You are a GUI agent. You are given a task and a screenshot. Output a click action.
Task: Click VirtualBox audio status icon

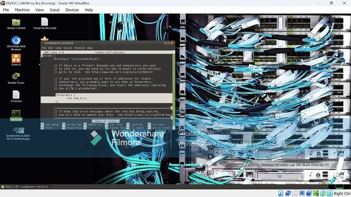pos(281,193)
